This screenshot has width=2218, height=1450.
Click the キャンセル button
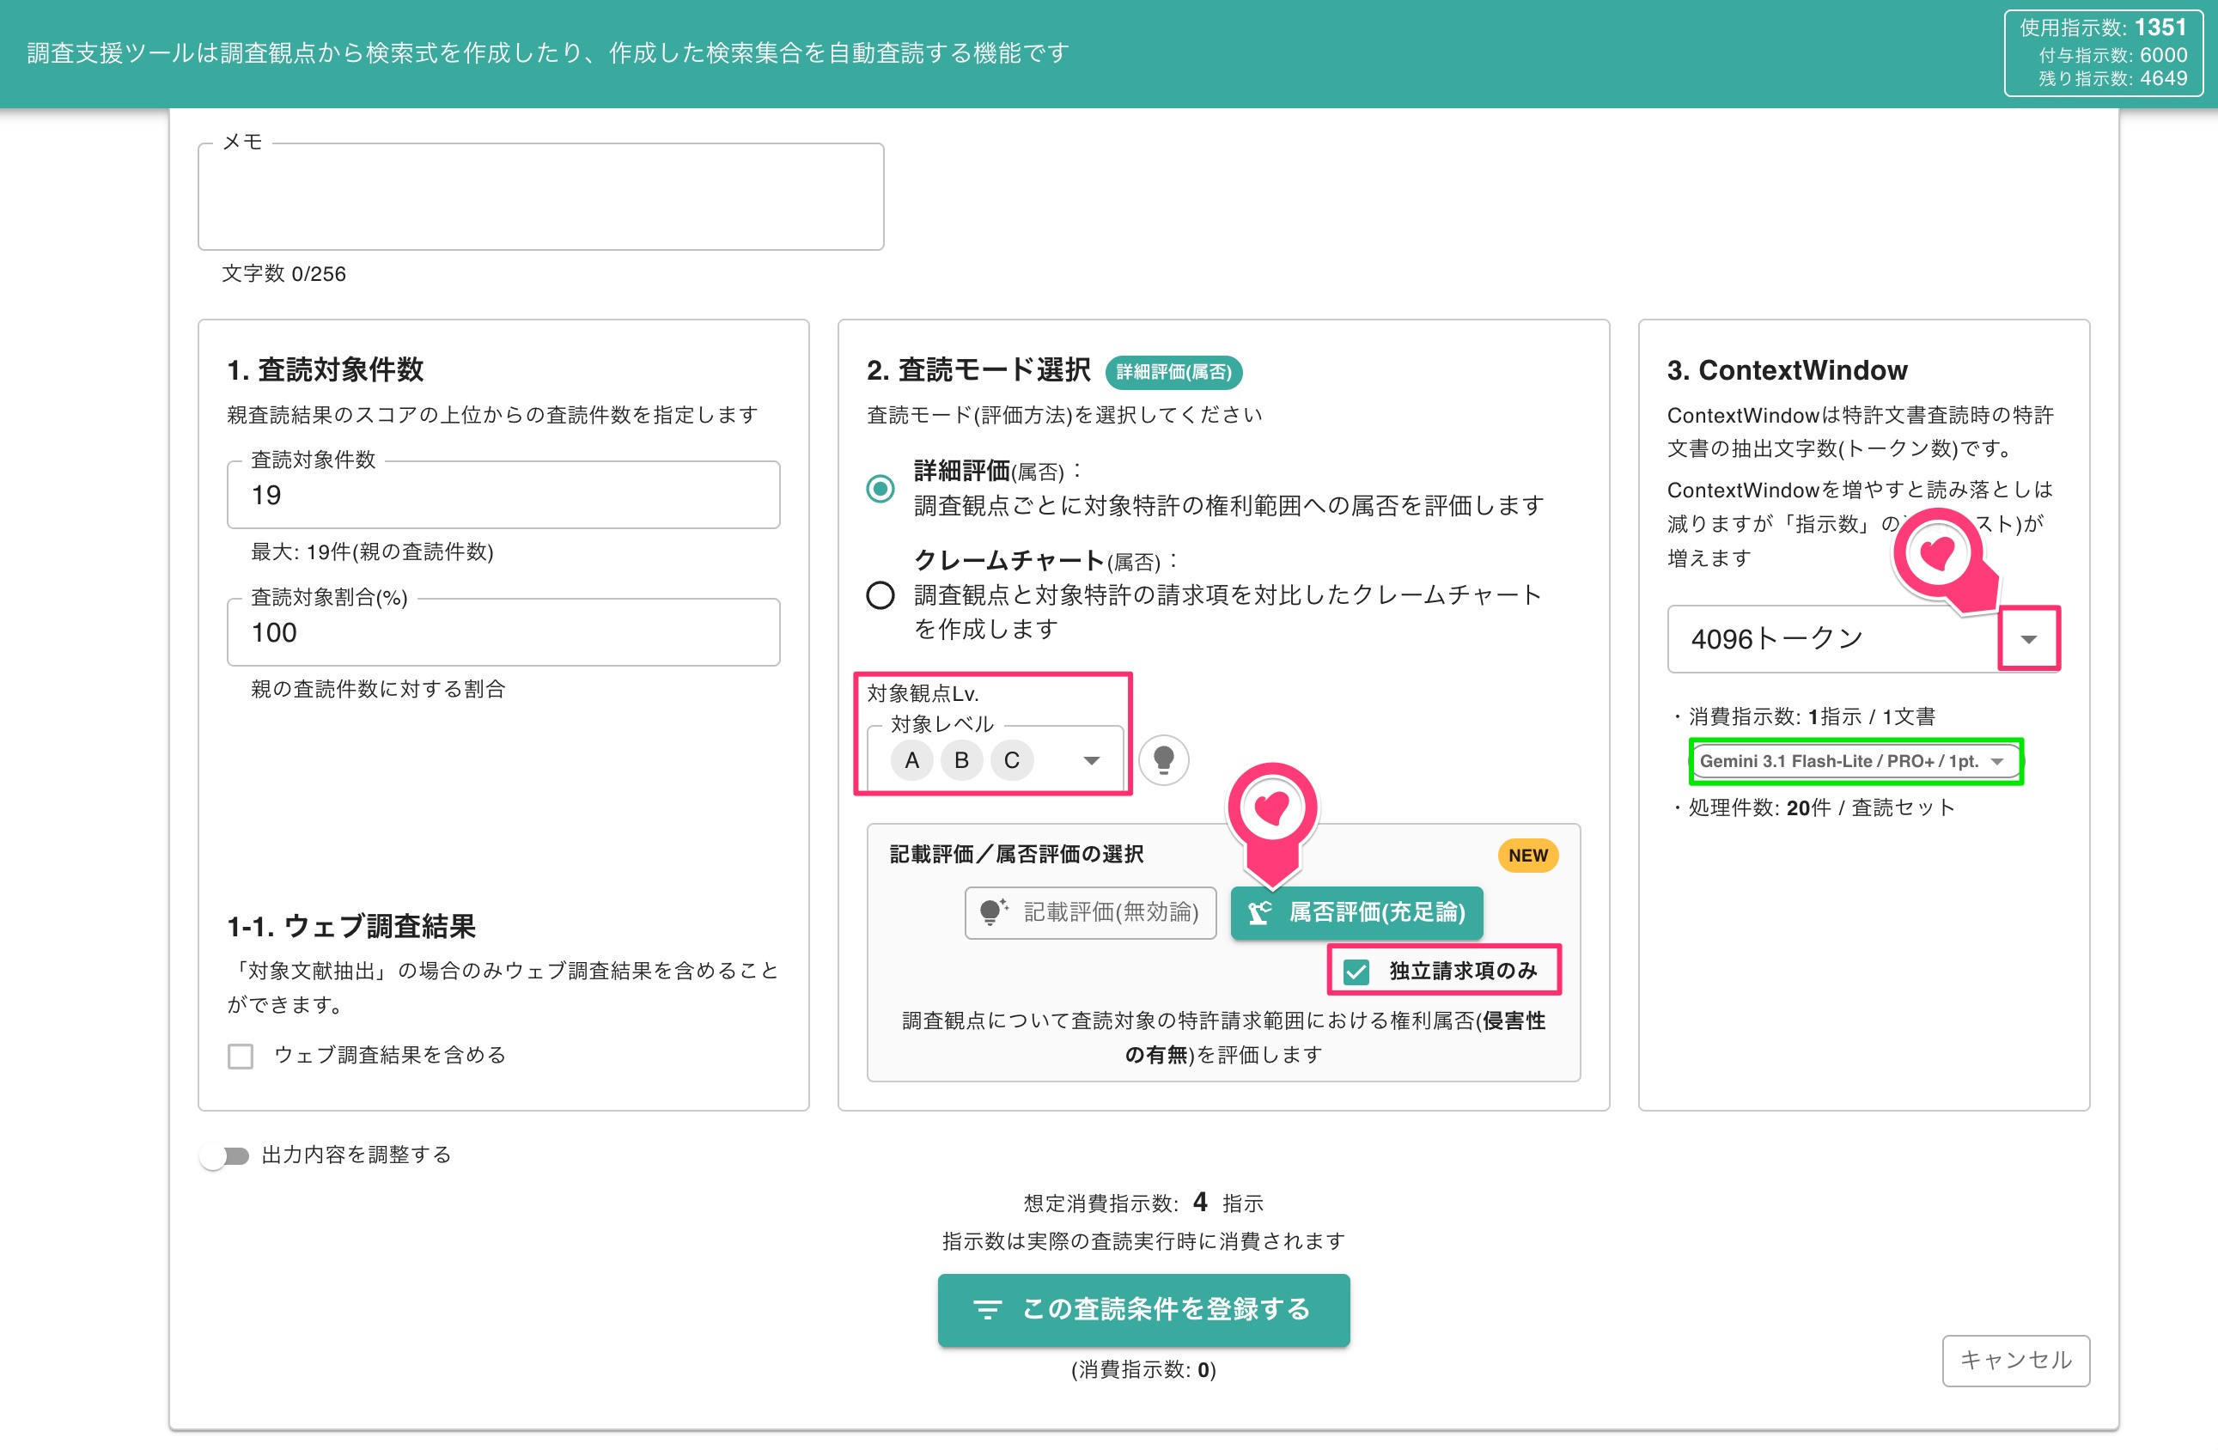[2014, 1361]
